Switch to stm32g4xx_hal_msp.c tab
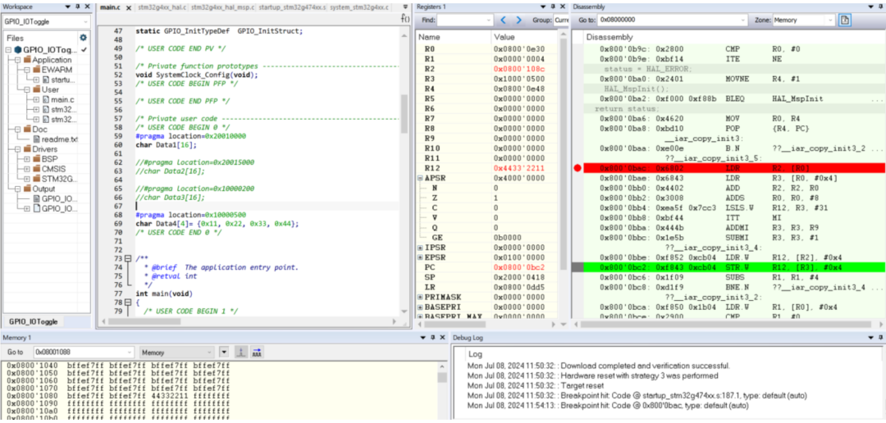Viewport: 886px width, 423px height. (223, 8)
